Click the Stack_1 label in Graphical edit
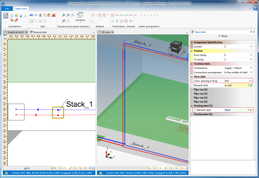The width and height of the screenshot is (259, 178). (x=79, y=104)
